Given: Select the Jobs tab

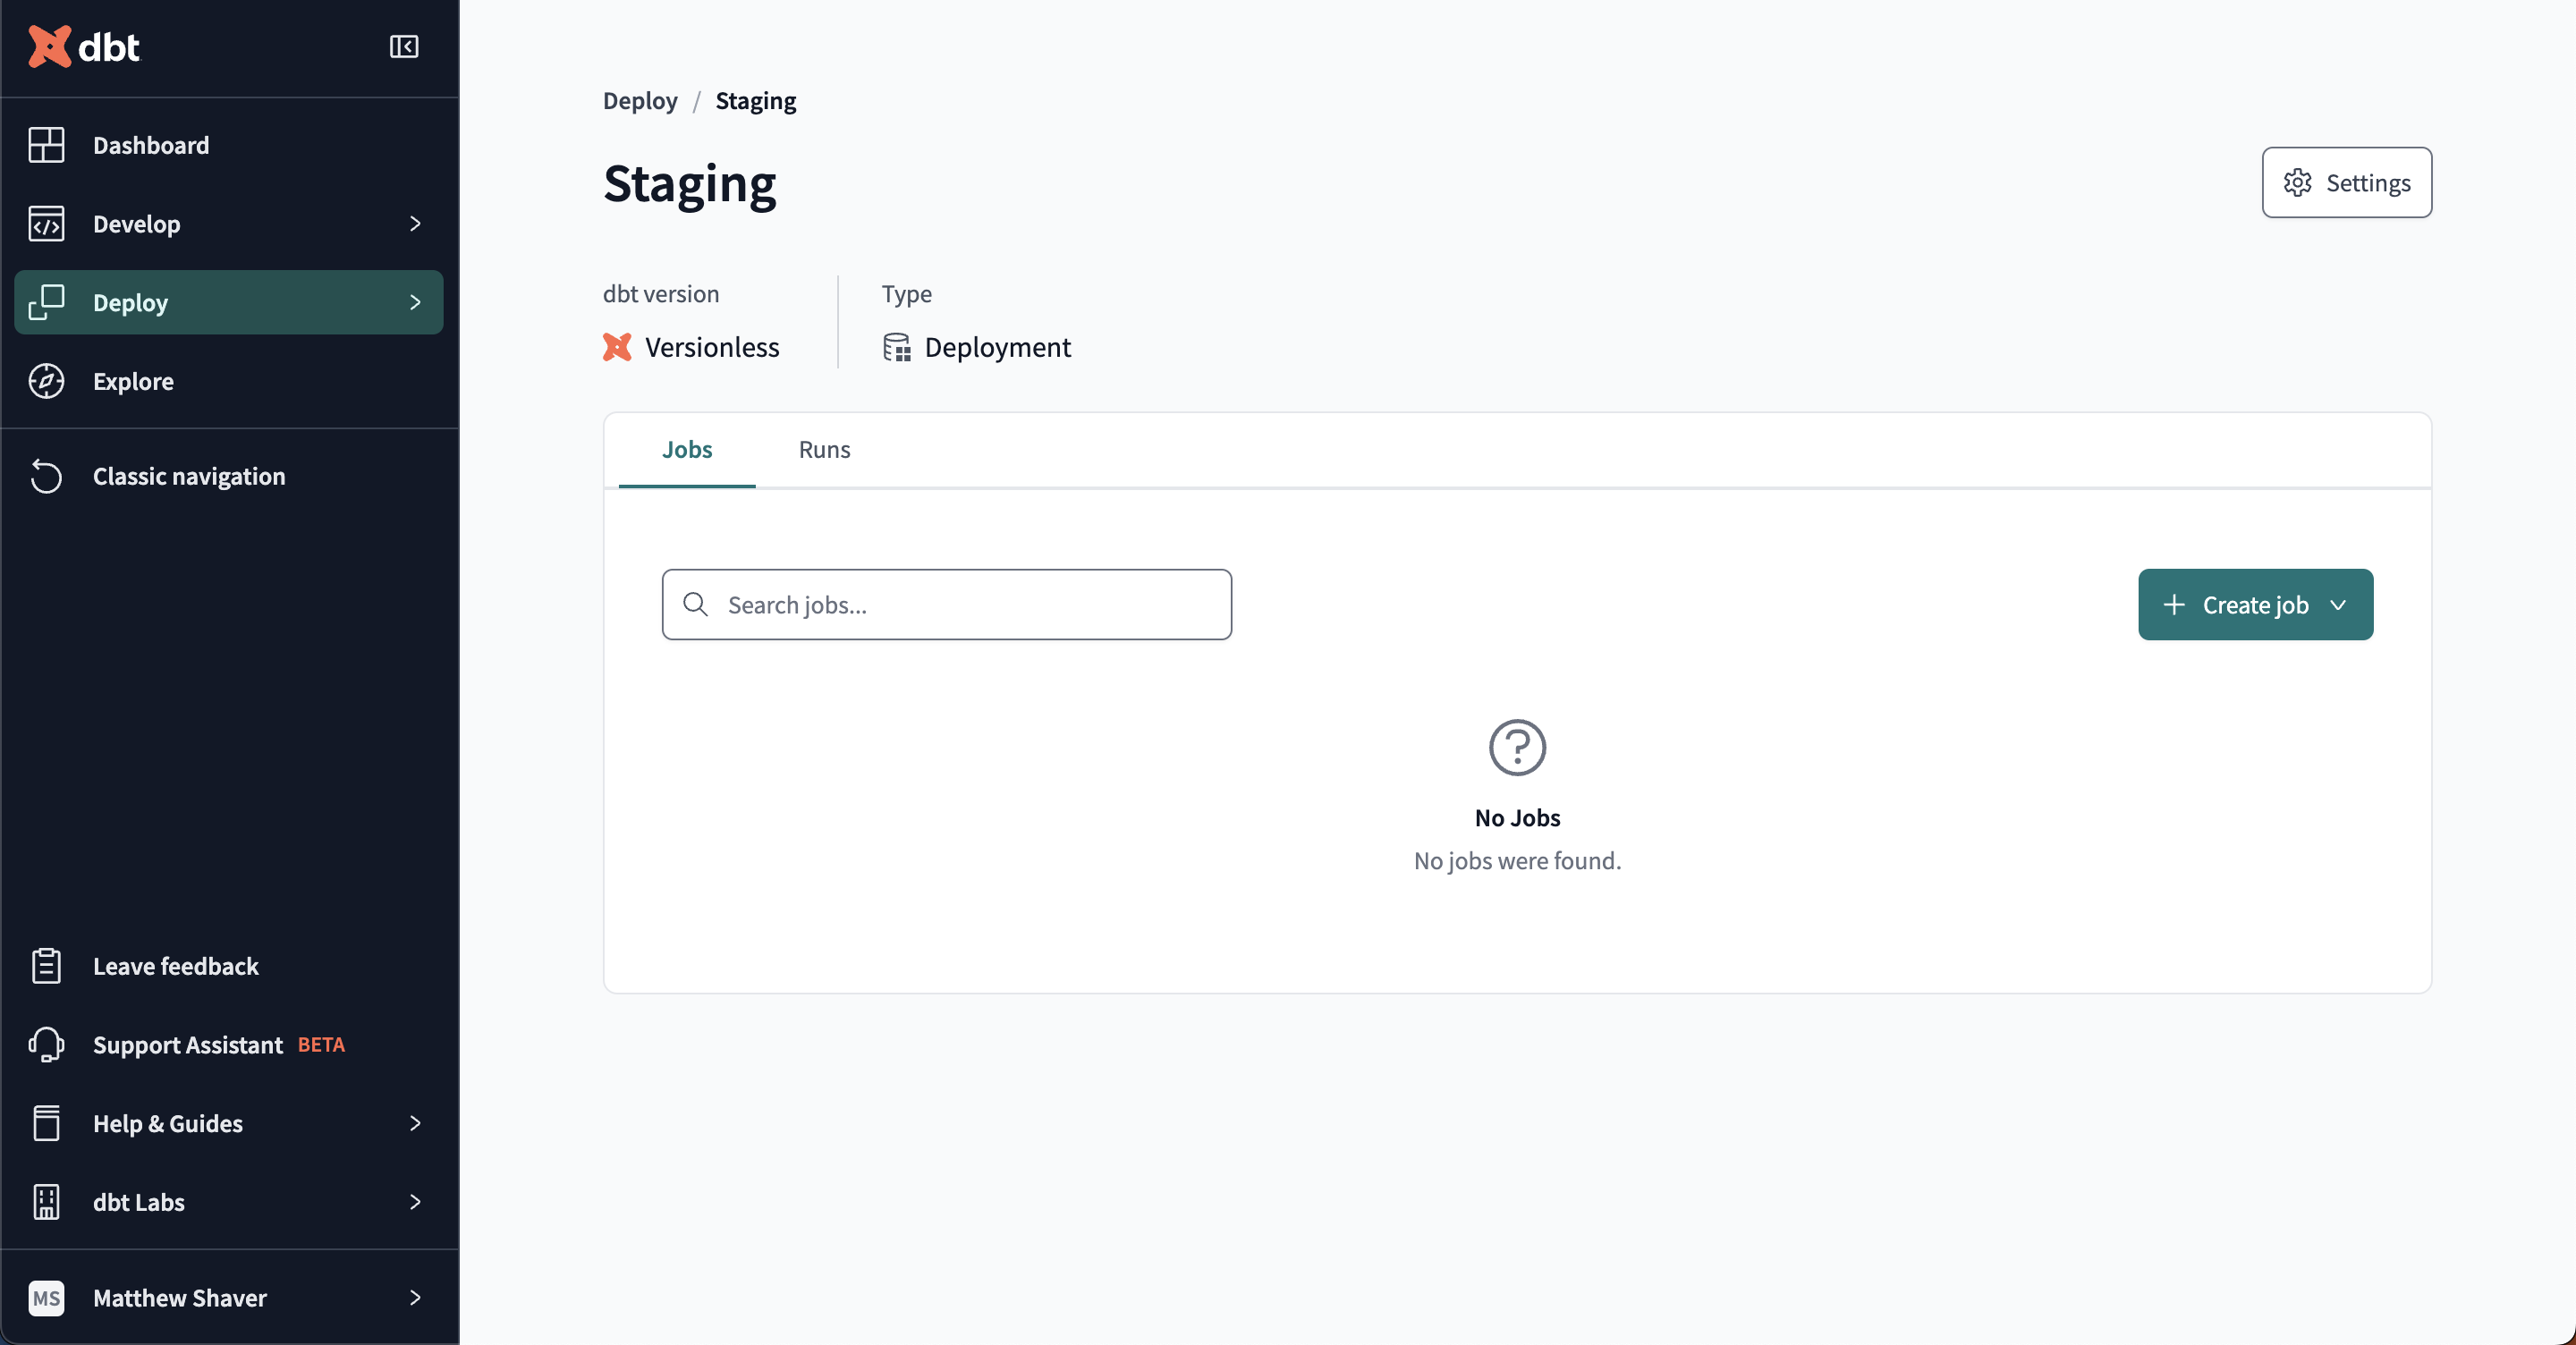Looking at the screenshot, I should [x=687, y=450].
